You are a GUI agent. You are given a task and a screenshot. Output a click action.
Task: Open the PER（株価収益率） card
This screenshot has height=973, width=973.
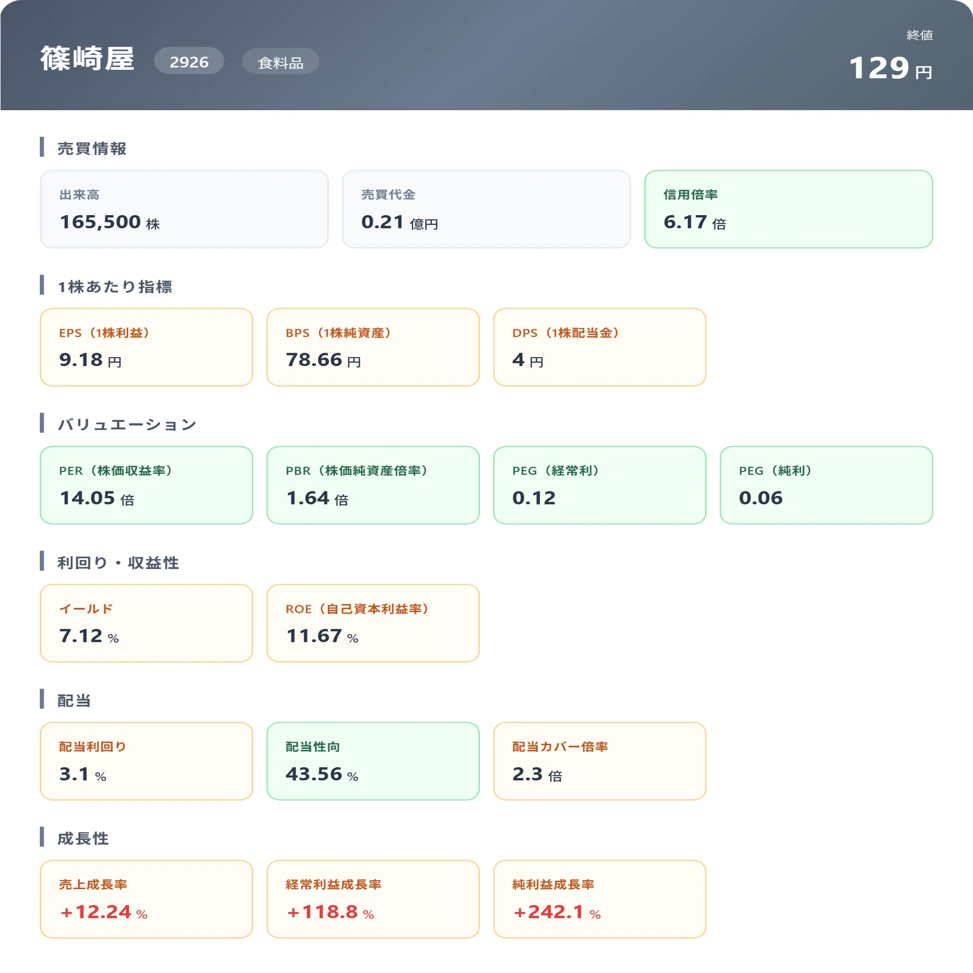click(x=147, y=485)
